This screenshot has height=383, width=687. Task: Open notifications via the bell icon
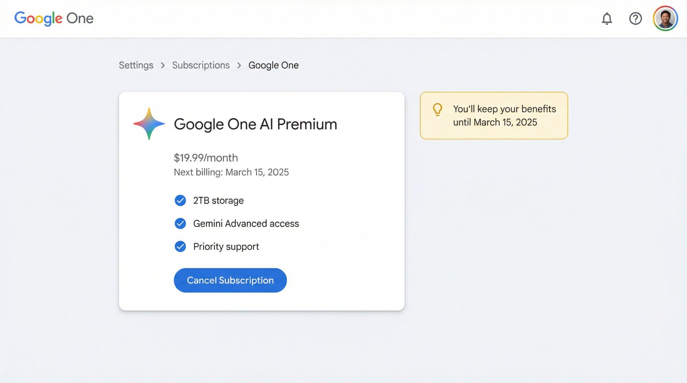click(607, 19)
